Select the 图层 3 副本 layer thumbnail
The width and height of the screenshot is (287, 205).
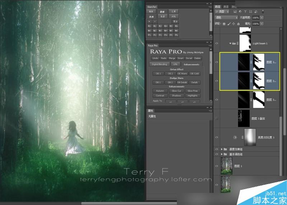point(244,118)
